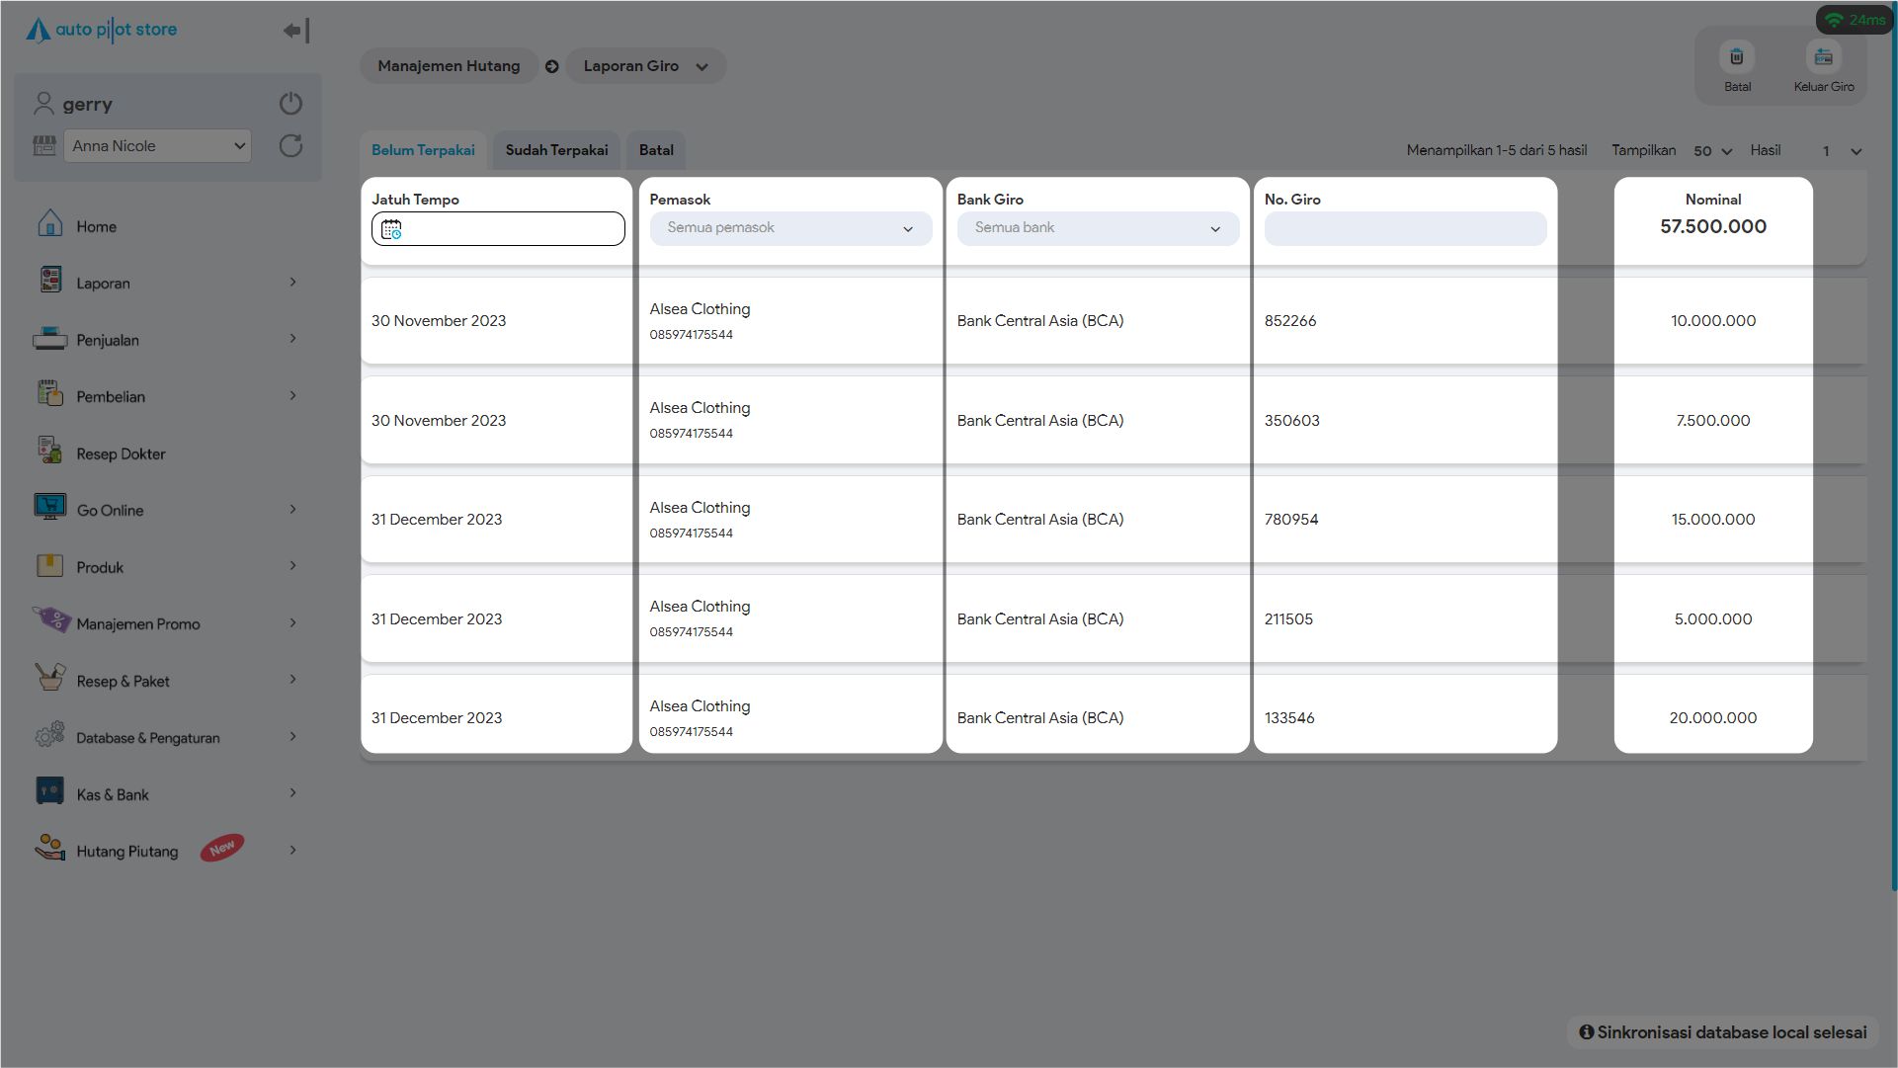Expand Tampilkan 50 results dropdown
This screenshot has height=1068, width=1898.
1712,151
